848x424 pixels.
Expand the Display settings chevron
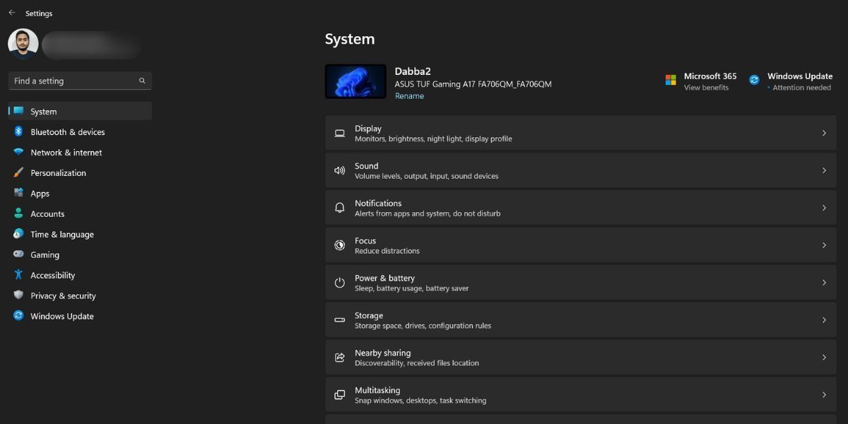coord(824,133)
